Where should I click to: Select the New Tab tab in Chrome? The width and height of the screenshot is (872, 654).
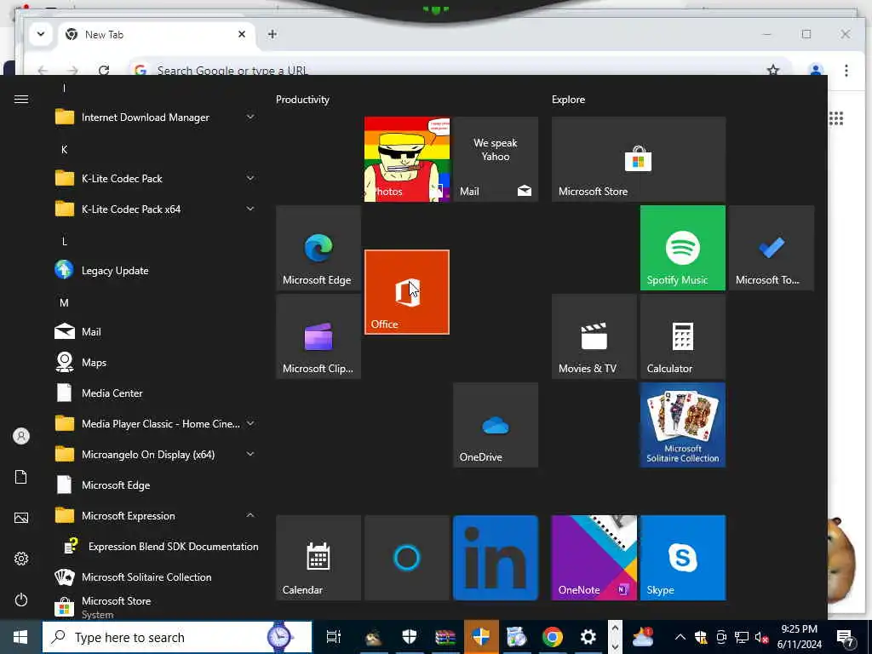[156, 34]
